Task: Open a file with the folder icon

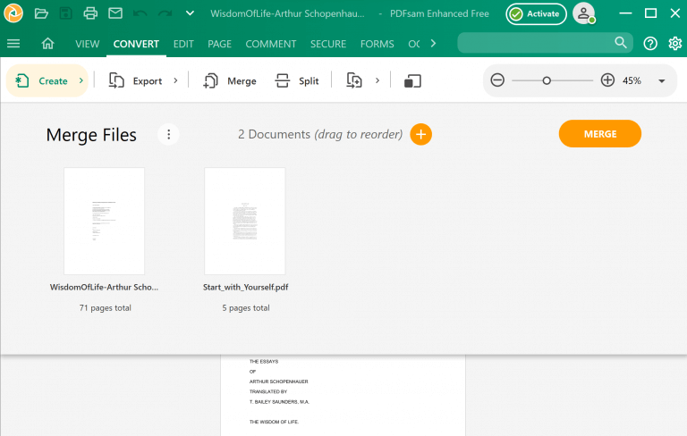Action: tap(41, 13)
